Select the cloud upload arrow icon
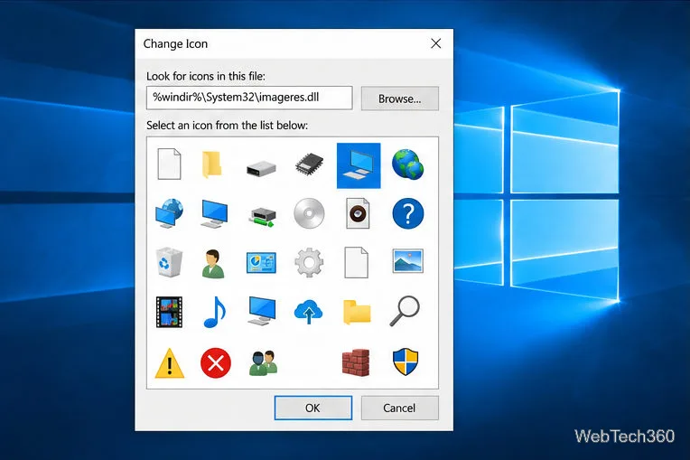This screenshot has height=460, width=690. pos(309,312)
